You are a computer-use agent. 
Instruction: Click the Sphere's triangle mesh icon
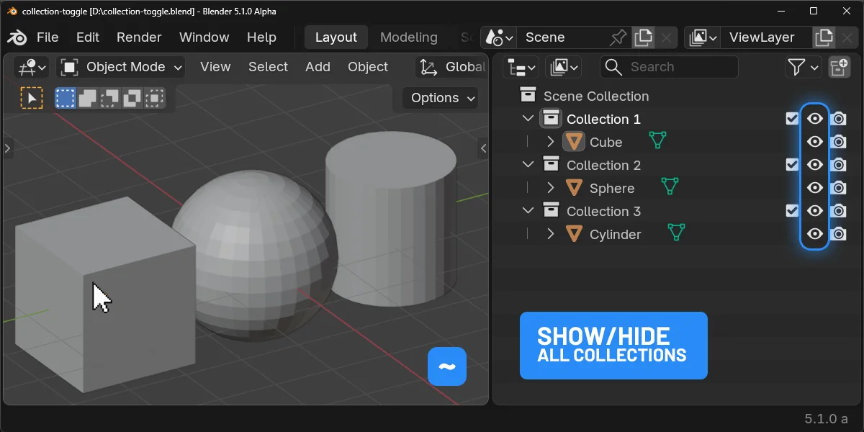(670, 186)
